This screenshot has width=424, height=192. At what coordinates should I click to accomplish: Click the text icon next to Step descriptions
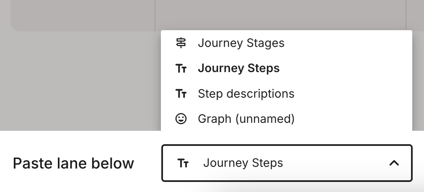pos(181,93)
